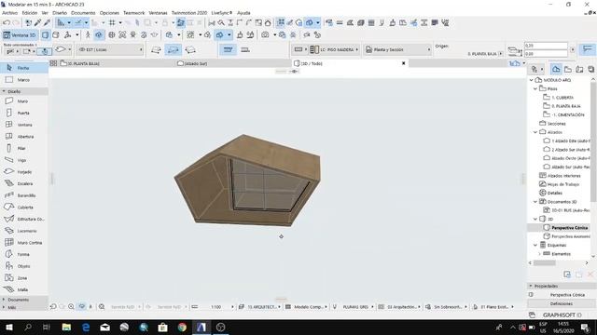Image resolution: width=597 pixels, height=335 pixels.
Task: Click the top elevation value field
Action: (x=546, y=46)
